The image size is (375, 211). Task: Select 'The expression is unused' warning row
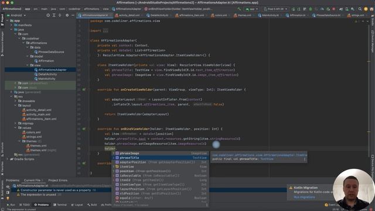point(38,195)
